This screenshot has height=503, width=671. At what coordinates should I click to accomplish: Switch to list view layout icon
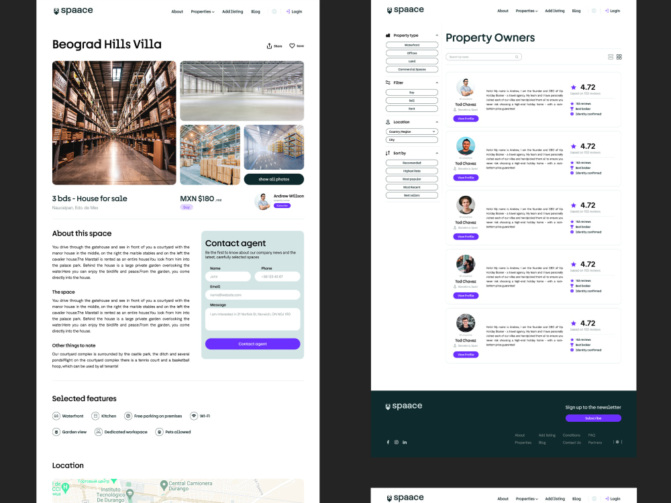[611, 57]
